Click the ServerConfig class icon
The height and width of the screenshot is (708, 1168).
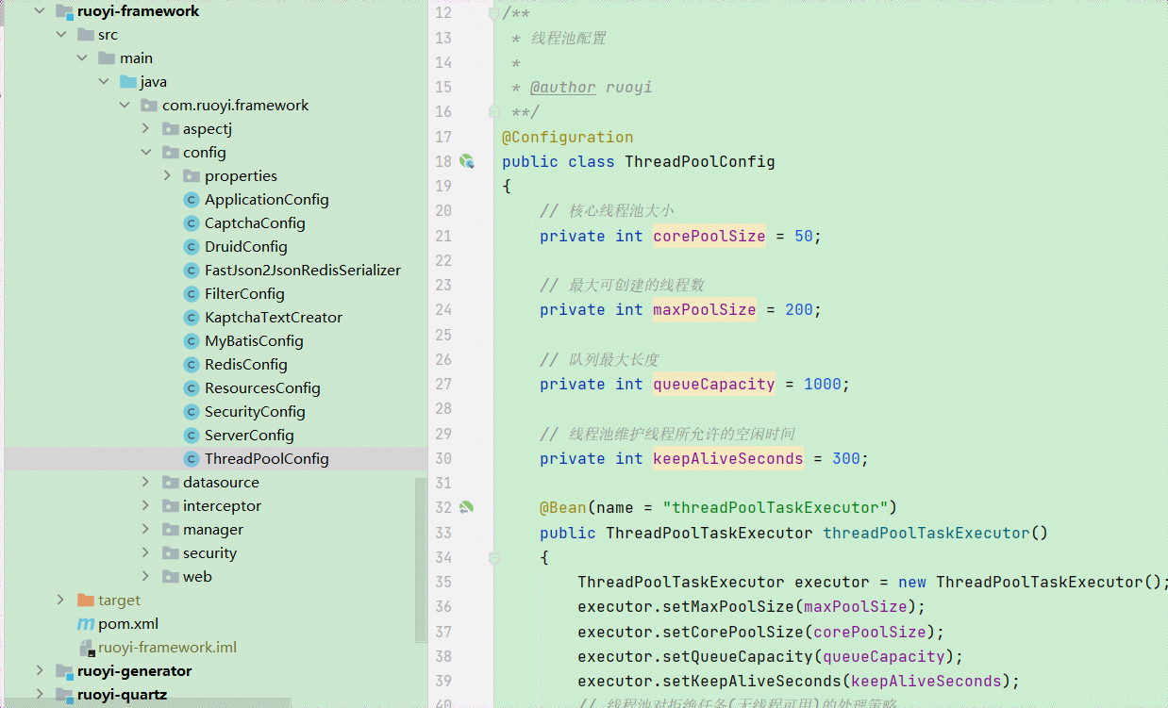point(192,436)
